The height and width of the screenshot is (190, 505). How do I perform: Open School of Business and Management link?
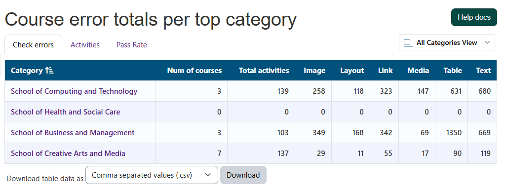point(73,132)
